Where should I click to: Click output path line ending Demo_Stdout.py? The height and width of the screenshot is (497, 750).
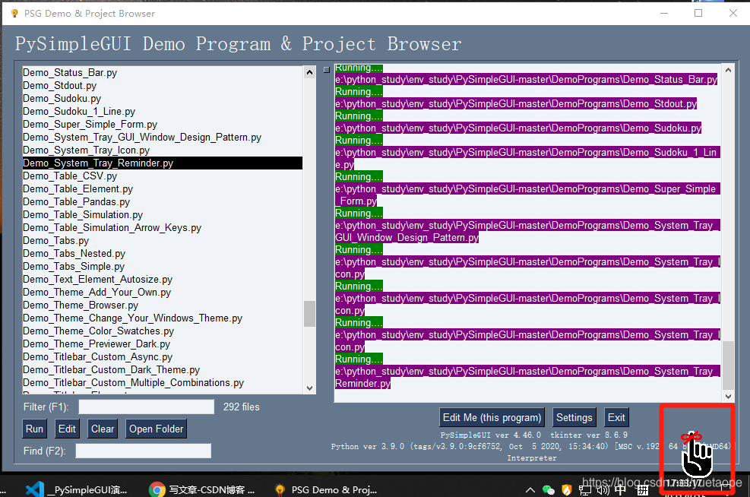[x=516, y=104]
